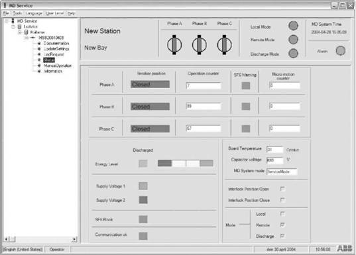Toggle the Local mode checkbox
The image size is (356, 255).
(282, 214)
